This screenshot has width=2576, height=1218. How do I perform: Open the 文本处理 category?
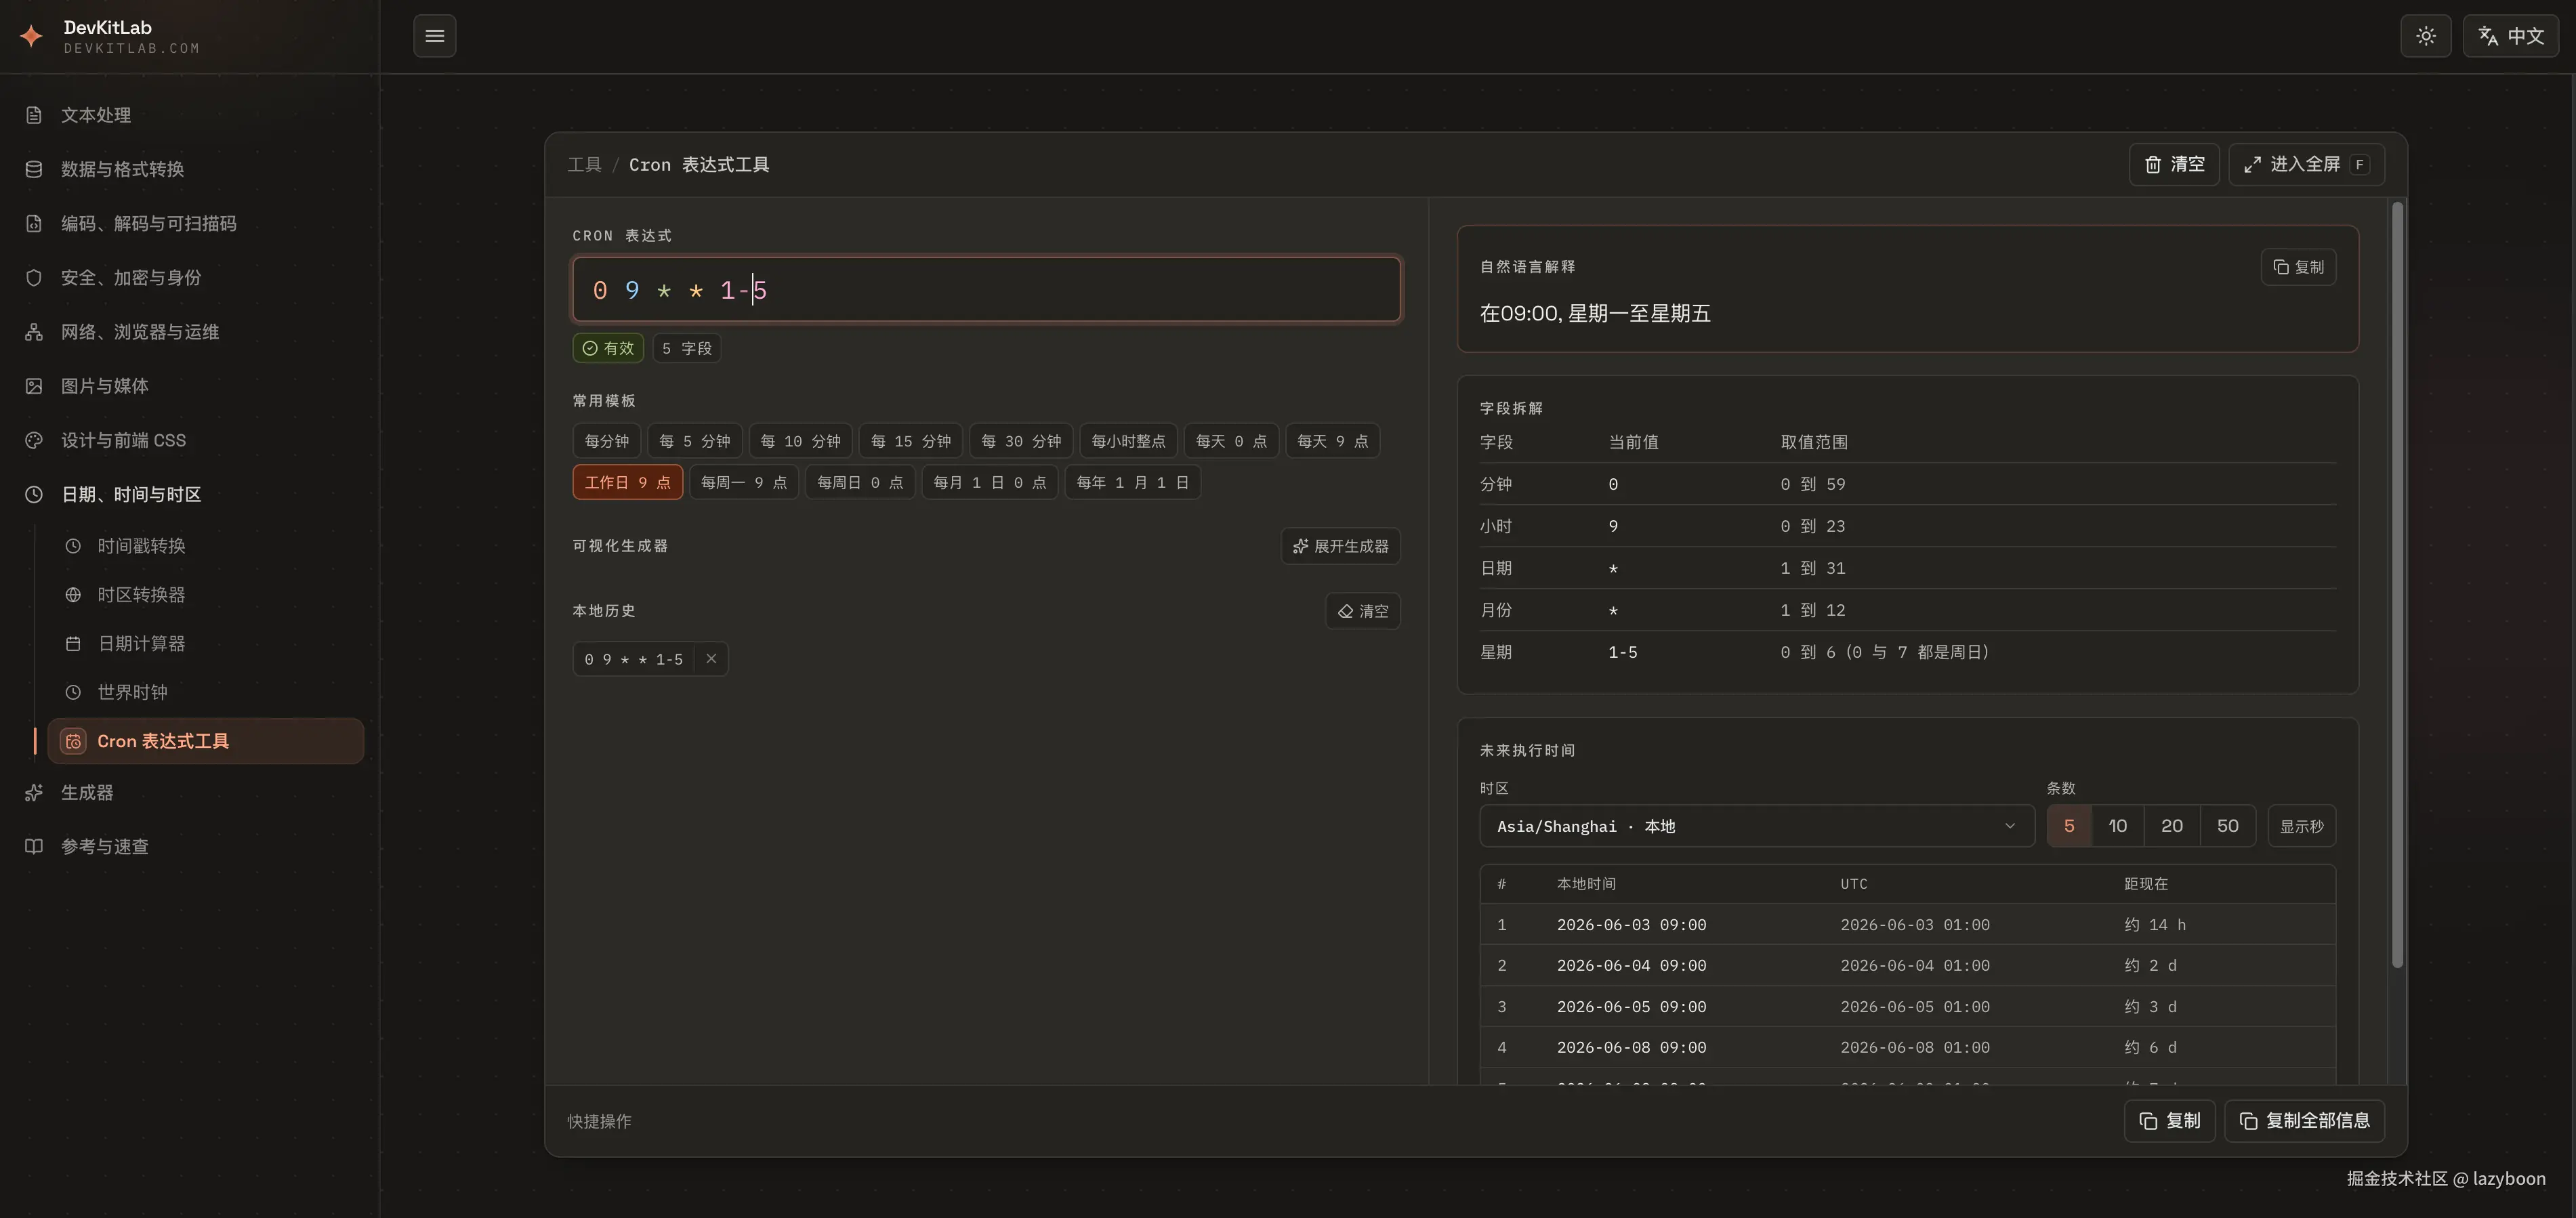pyautogui.click(x=190, y=115)
